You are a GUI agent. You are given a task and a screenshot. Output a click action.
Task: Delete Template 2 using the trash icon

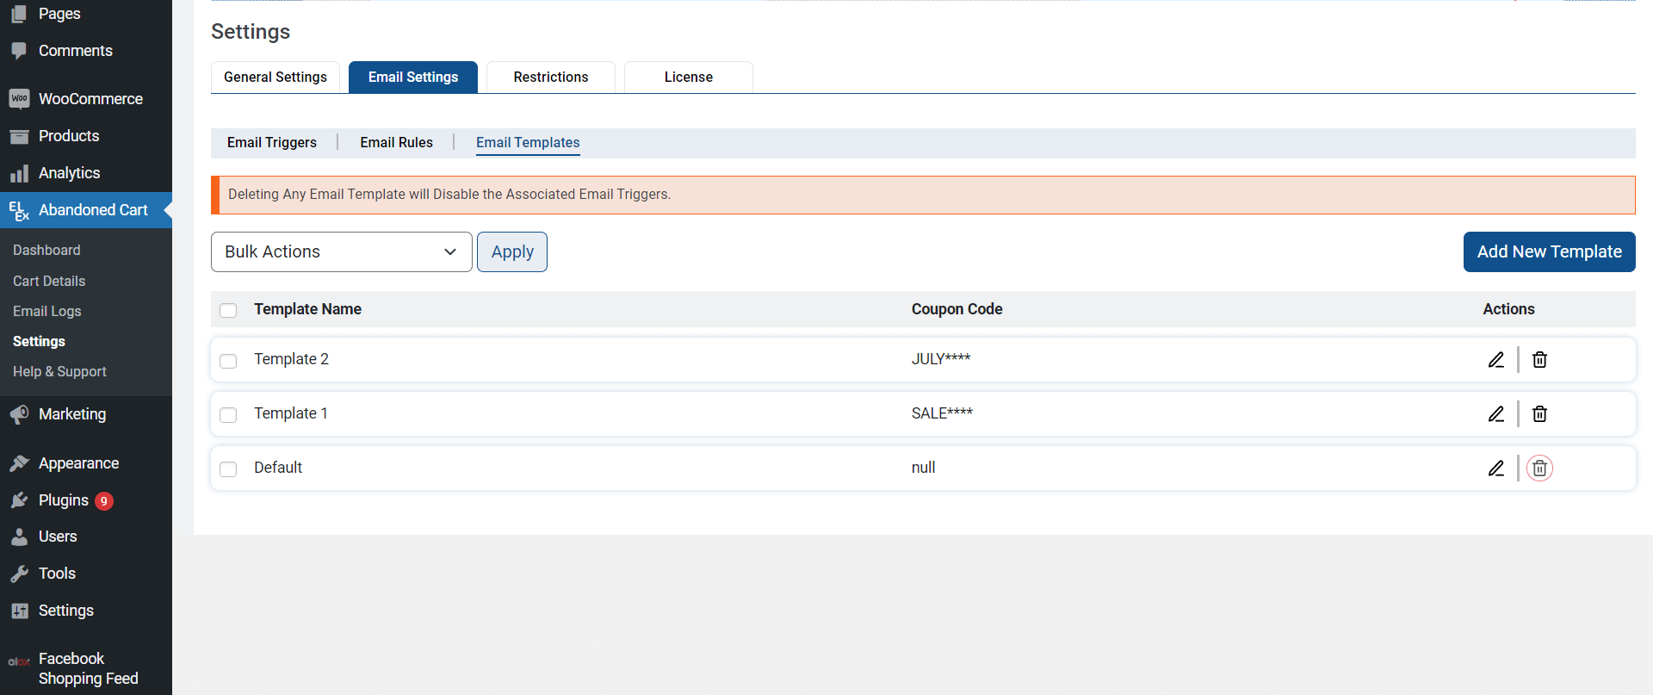tap(1539, 360)
